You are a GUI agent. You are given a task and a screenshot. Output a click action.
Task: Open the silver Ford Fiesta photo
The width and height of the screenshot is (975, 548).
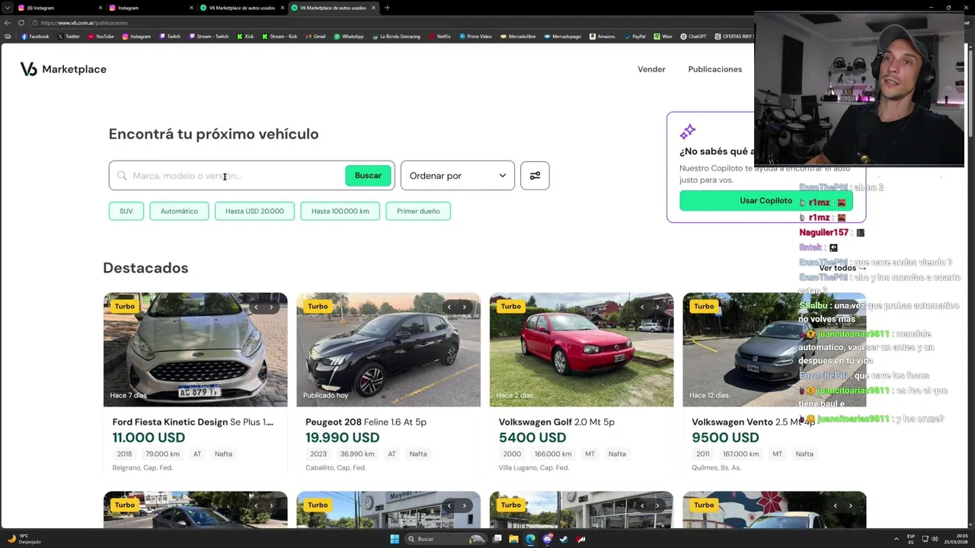point(196,350)
